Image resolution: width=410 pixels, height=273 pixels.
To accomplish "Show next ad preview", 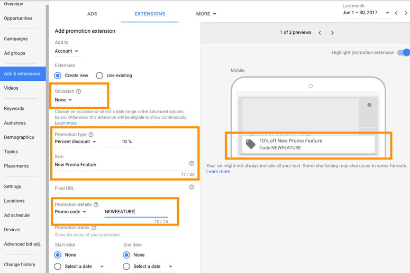I will pos(332,33).
